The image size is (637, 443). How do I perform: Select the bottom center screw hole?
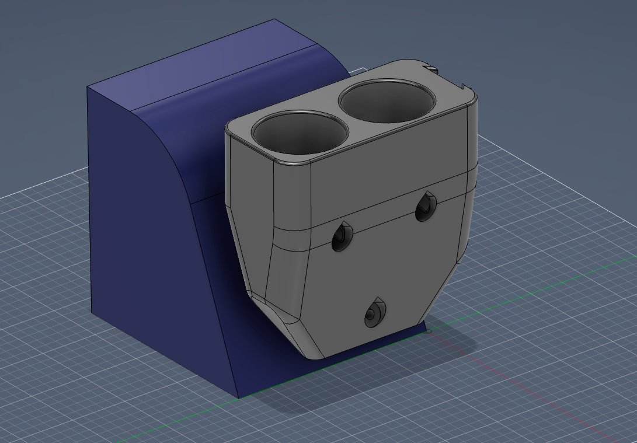[x=375, y=313]
